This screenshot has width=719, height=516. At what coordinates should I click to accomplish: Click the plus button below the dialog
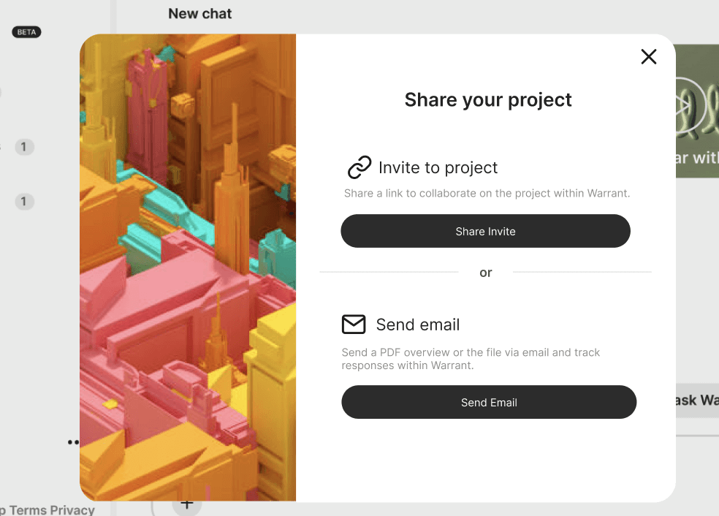point(186,506)
